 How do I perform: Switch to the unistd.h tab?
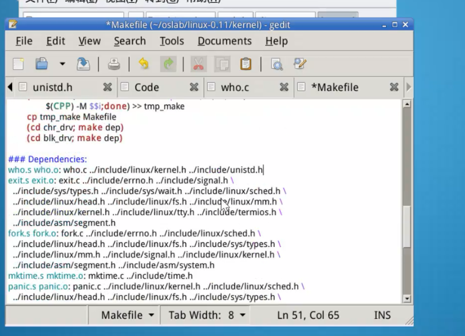[52, 87]
